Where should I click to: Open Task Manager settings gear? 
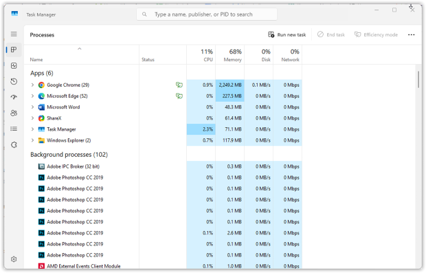[x=14, y=259]
